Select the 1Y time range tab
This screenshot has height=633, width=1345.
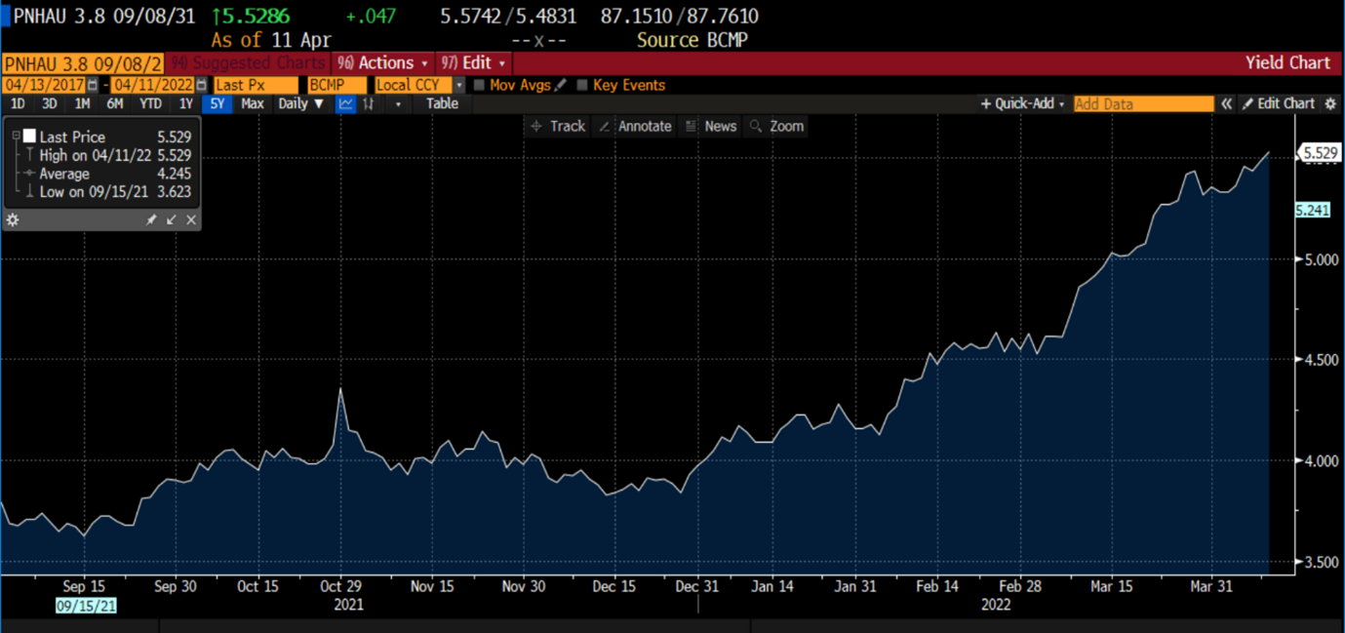tap(185, 103)
